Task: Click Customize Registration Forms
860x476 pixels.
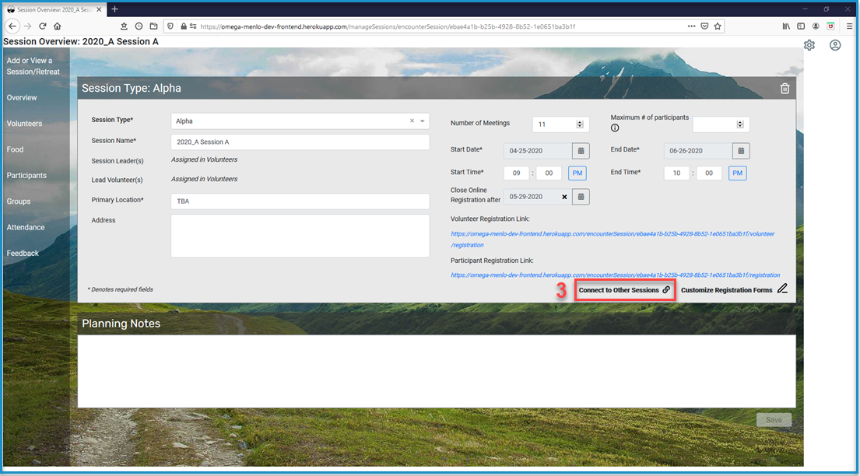Action: click(x=734, y=289)
